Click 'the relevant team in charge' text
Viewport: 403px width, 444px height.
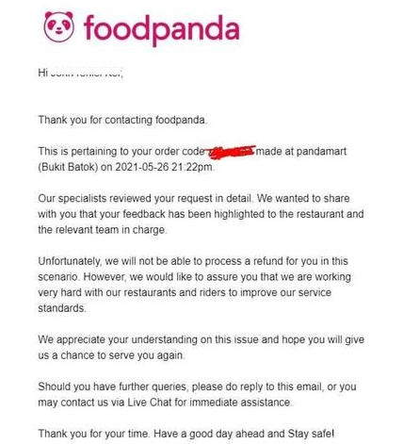[102, 230]
